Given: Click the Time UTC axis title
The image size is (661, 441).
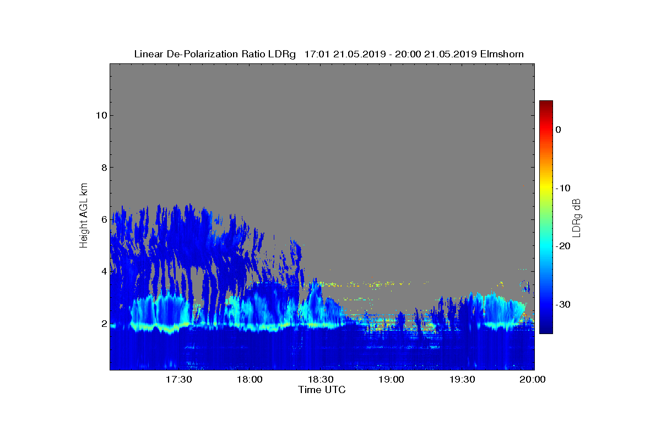Looking at the screenshot, I should [322, 390].
